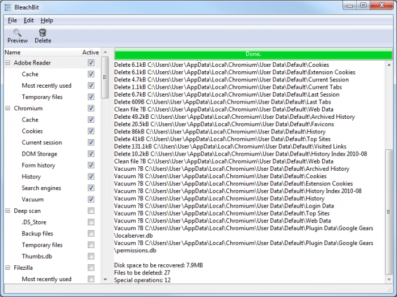Toggle Form history checkbox
The width and height of the screenshot is (397, 297).
91,165
